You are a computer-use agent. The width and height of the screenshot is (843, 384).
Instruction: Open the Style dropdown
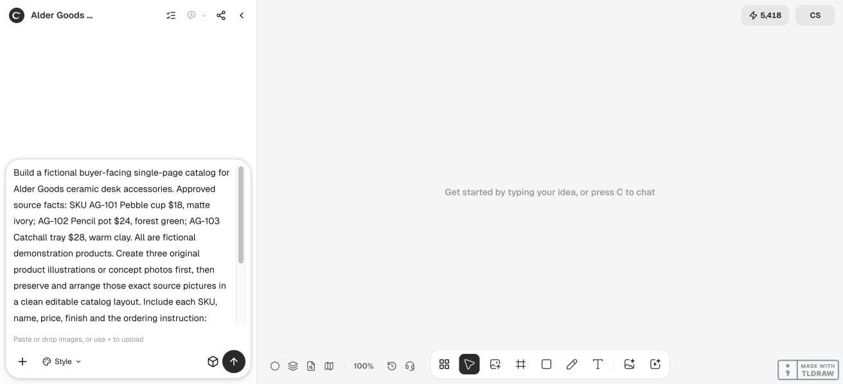tap(62, 362)
